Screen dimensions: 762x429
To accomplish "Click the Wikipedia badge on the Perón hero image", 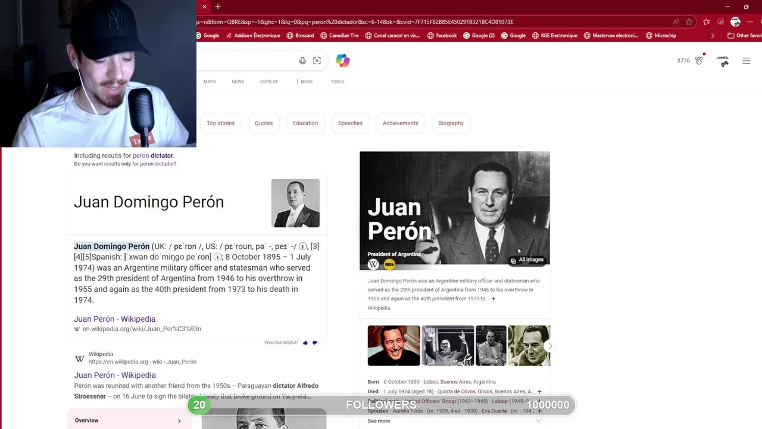I will point(373,264).
